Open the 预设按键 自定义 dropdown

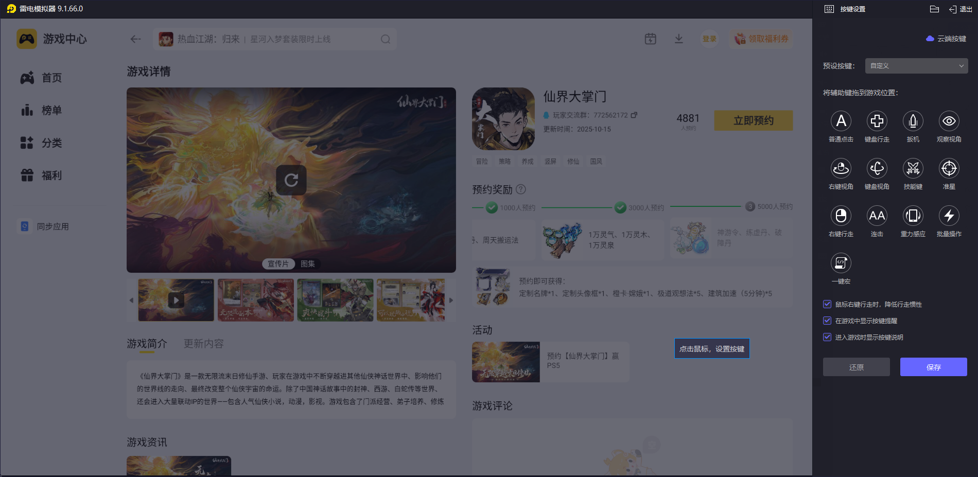click(916, 66)
